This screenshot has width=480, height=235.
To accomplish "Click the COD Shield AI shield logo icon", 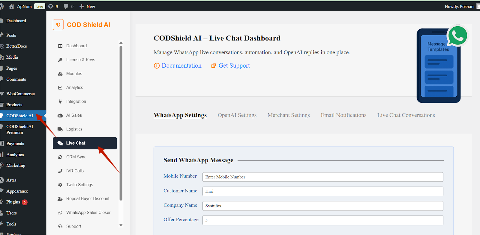I will [58, 25].
